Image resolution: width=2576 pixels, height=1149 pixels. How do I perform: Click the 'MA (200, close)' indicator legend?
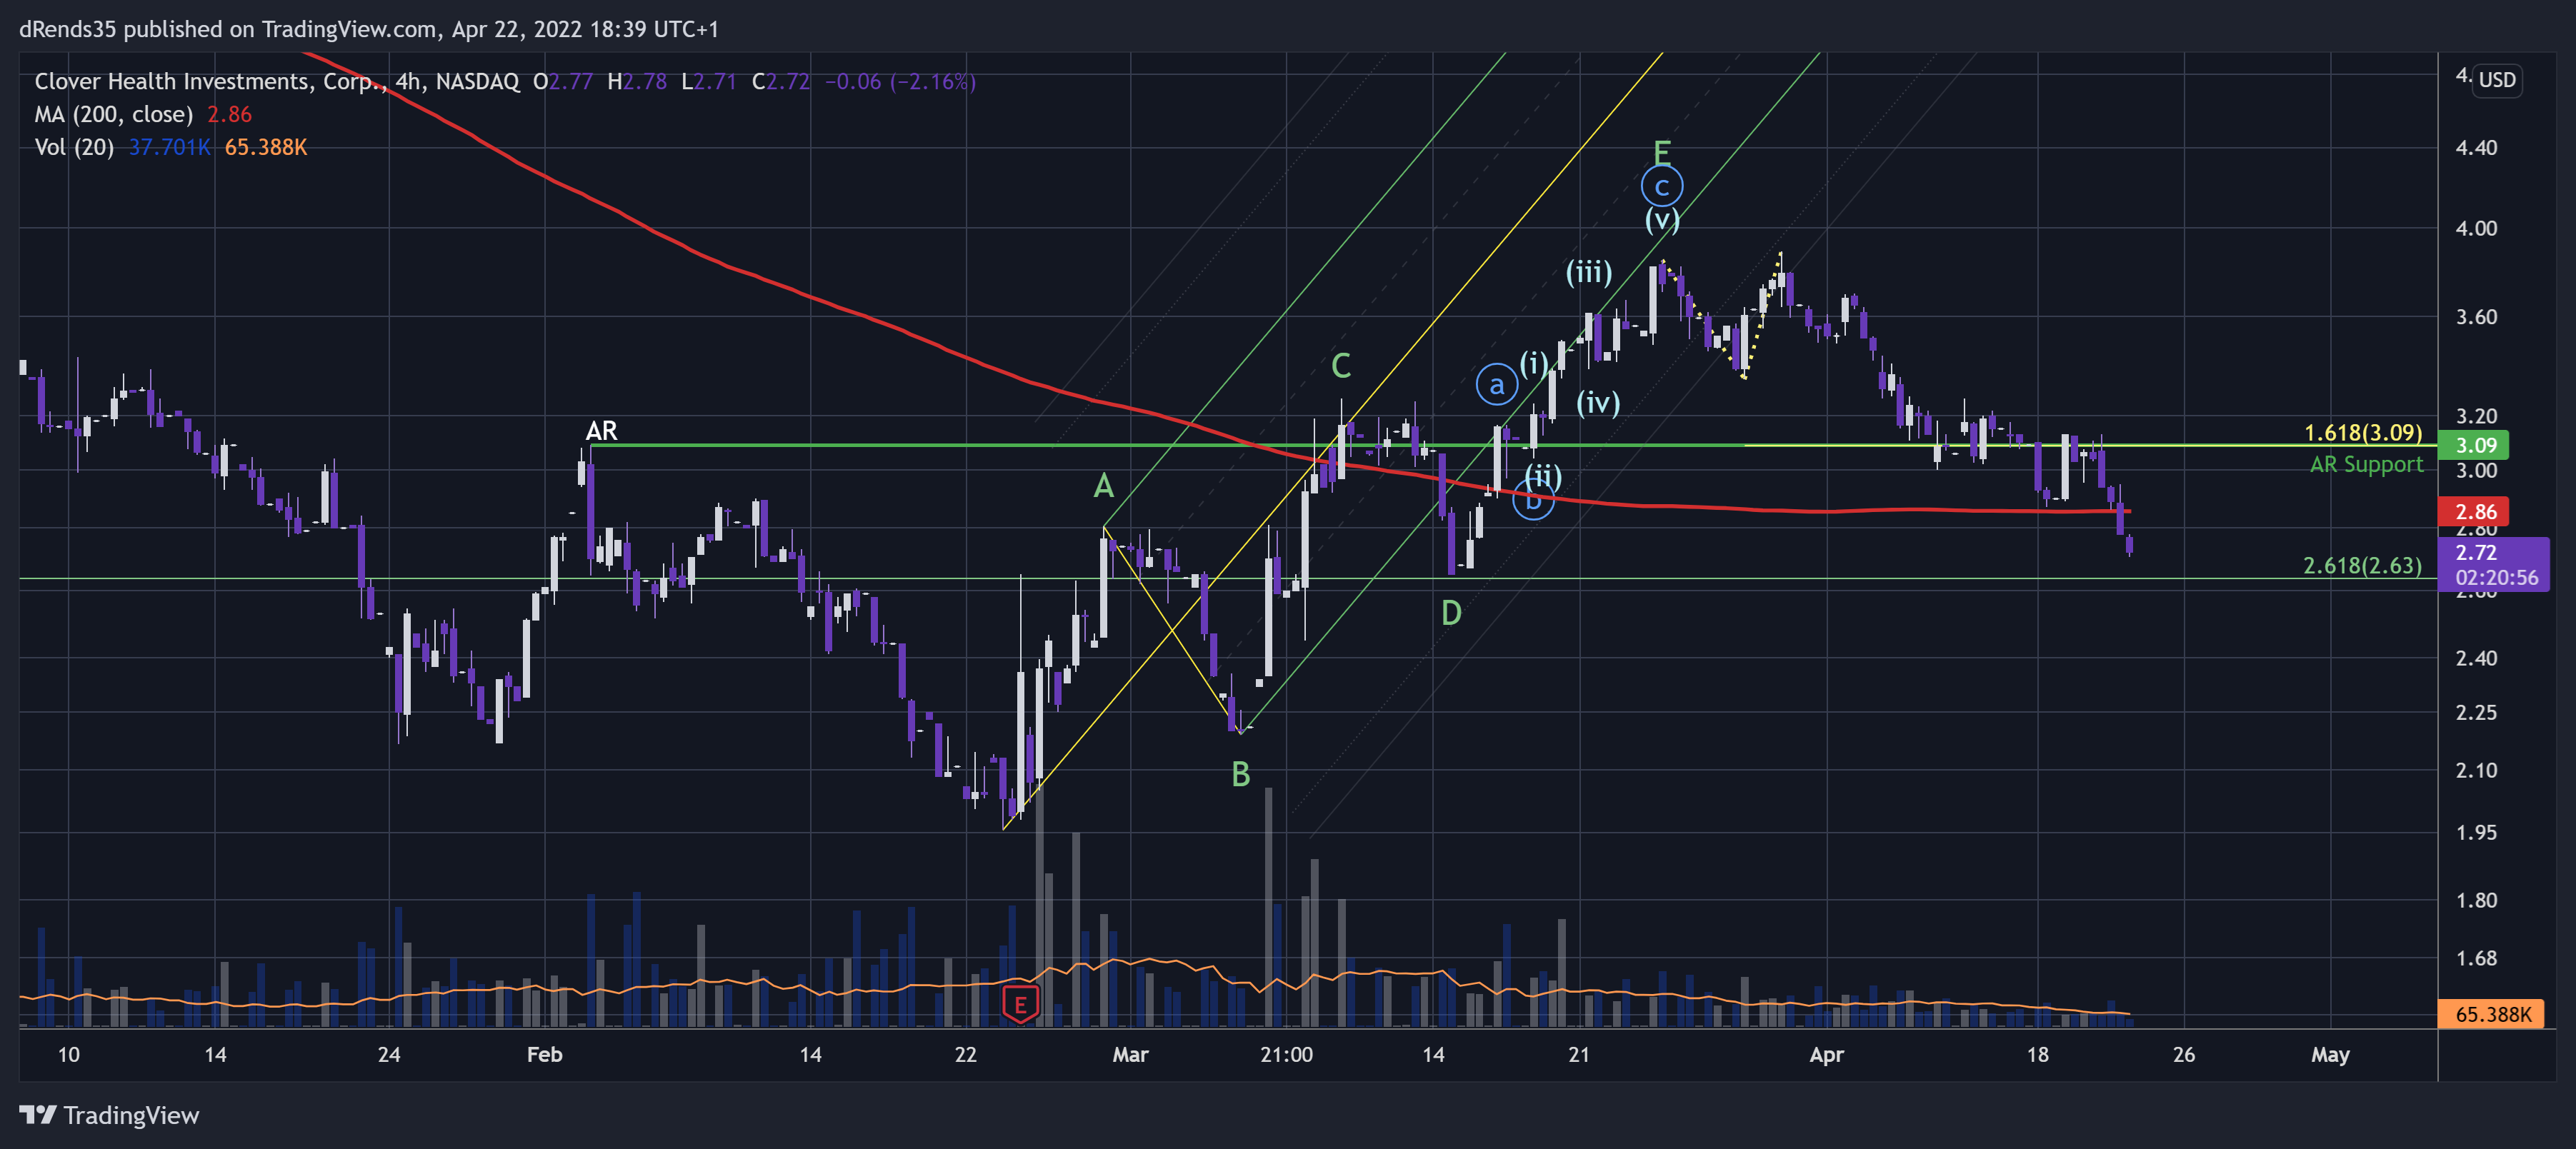pyautogui.click(x=114, y=114)
